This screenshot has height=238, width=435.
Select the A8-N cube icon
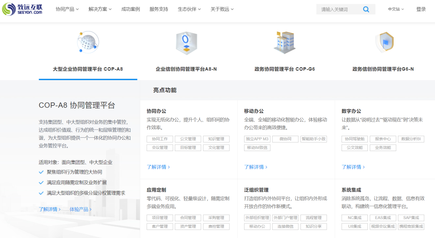pyautogui.click(x=186, y=43)
